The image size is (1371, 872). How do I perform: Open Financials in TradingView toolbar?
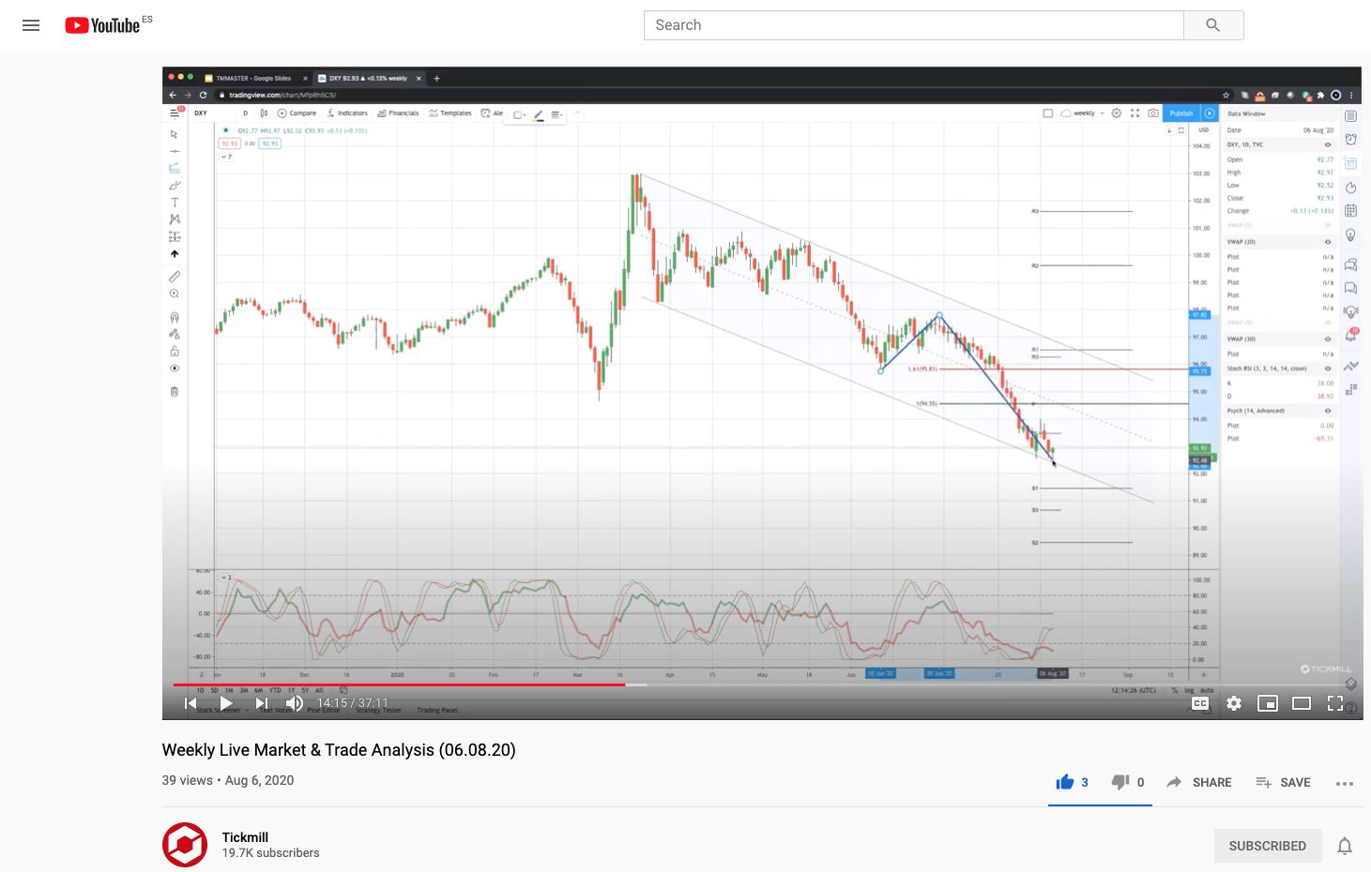click(x=398, y=113)
